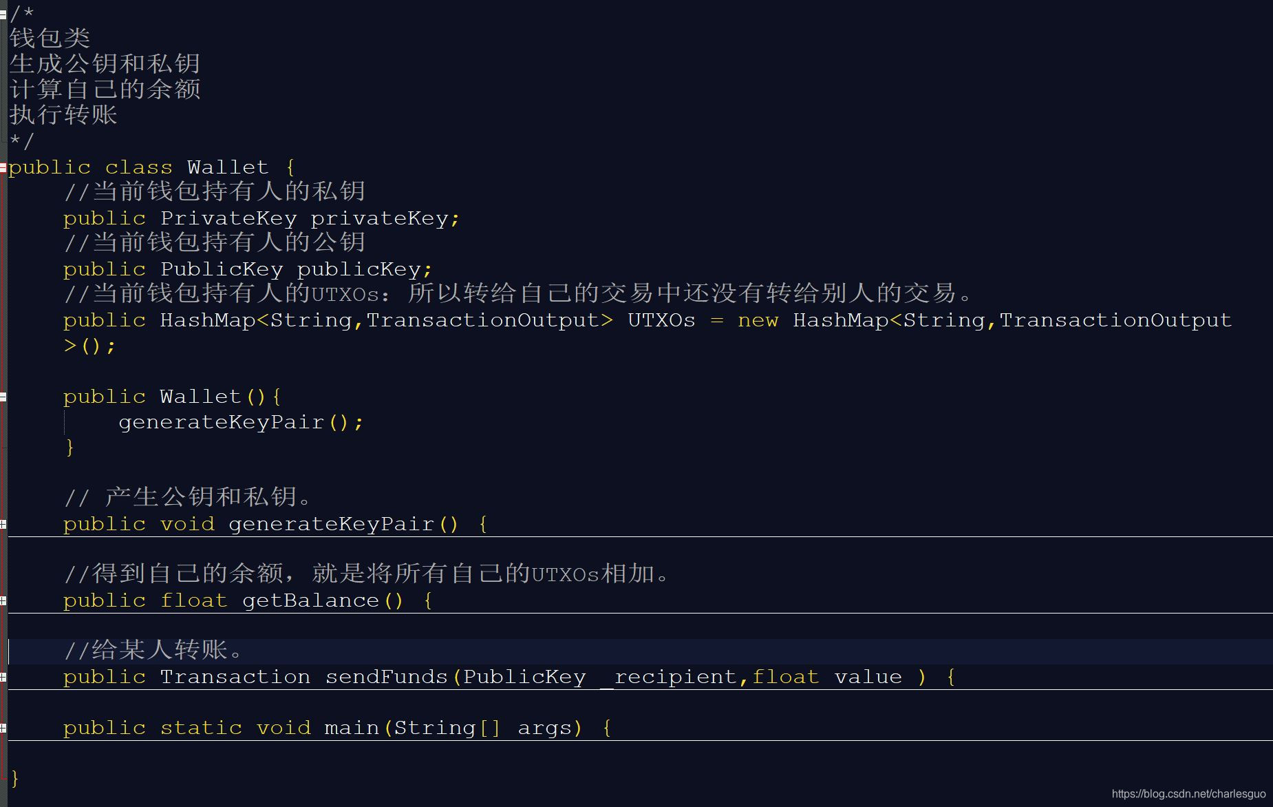Click the comment '// 产生公钥和私钥。'

pos(189,497)
